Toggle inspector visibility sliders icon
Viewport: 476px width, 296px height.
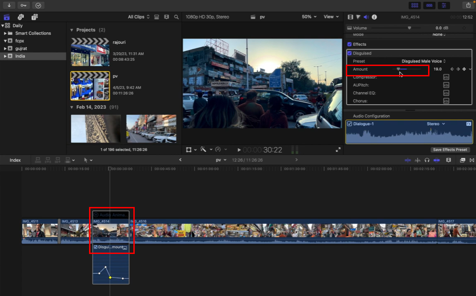coord(444,5)
